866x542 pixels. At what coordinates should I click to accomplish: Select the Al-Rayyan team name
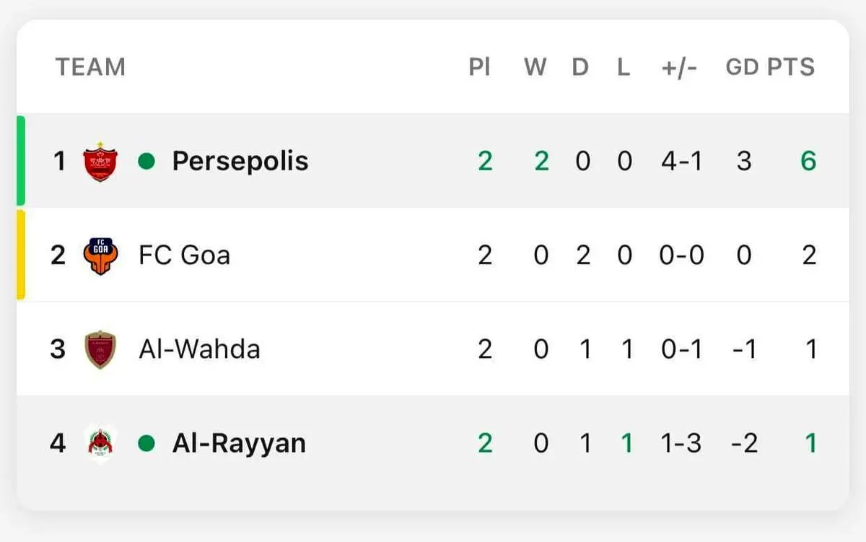(238, 443)
